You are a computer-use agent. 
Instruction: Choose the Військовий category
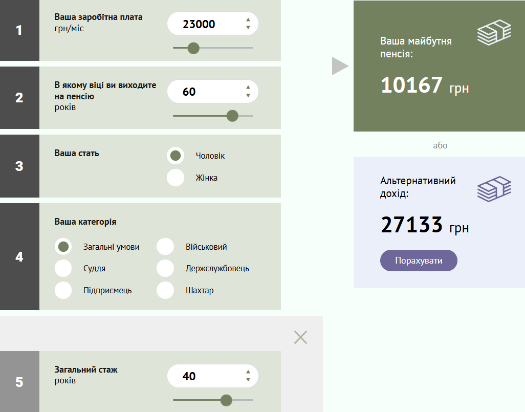pyautogui.click(x=165, y=247)
